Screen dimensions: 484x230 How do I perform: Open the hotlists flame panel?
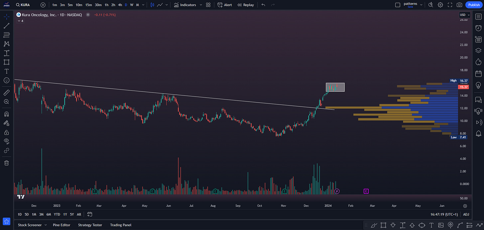[x=478, y=62]
